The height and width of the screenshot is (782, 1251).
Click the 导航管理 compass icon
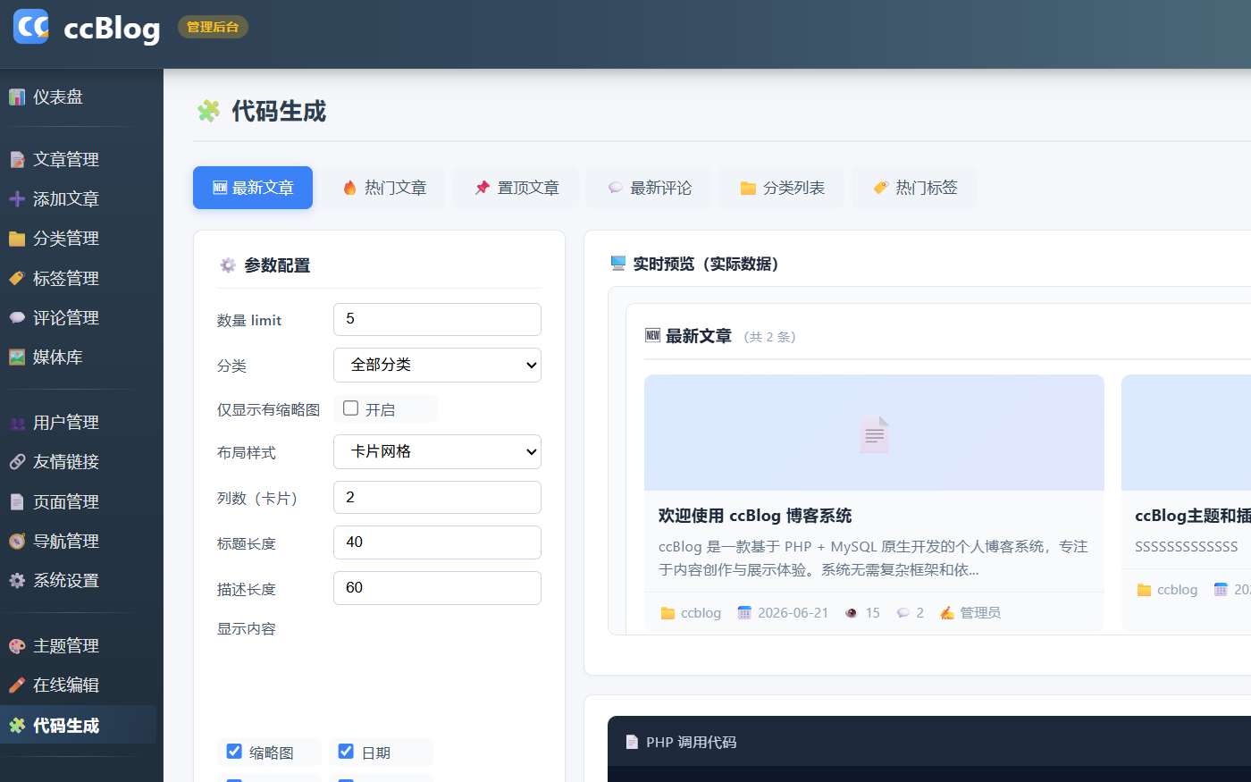pos(17,542)
